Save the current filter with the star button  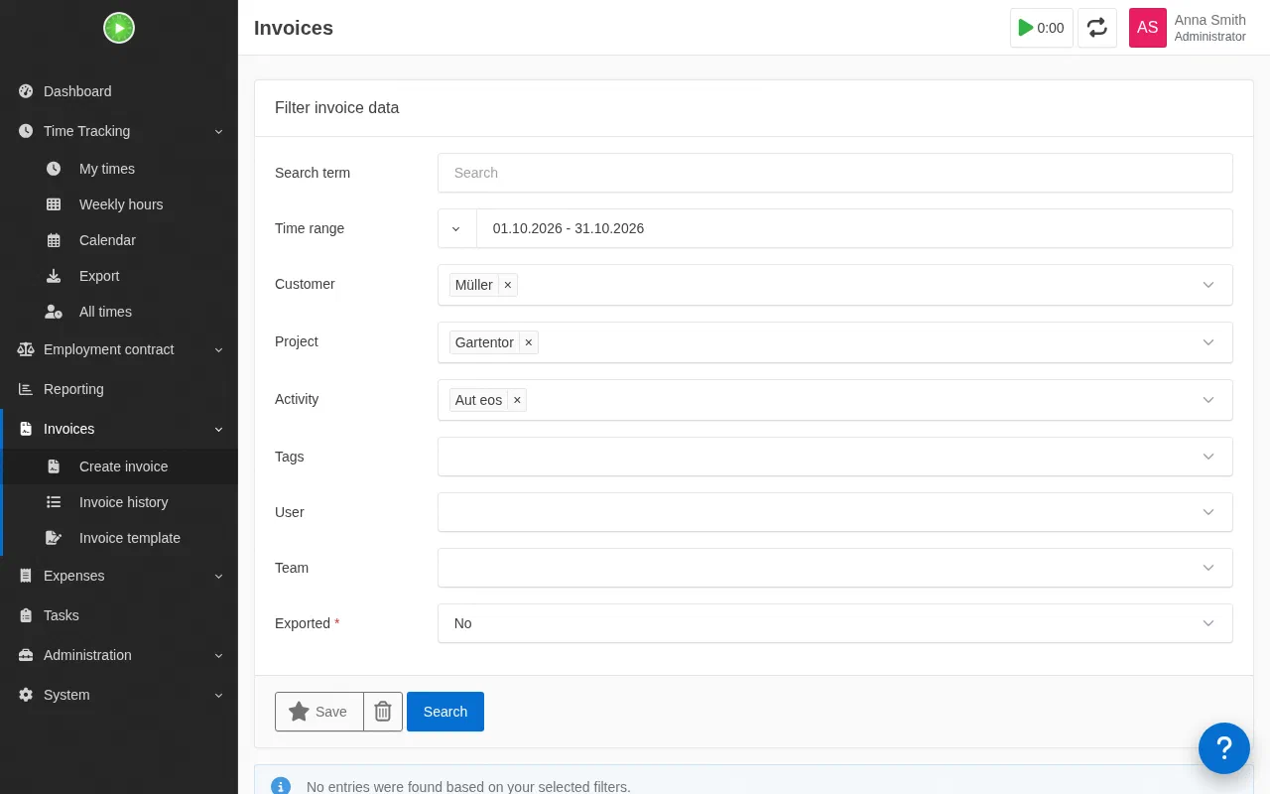pos(319,712)
